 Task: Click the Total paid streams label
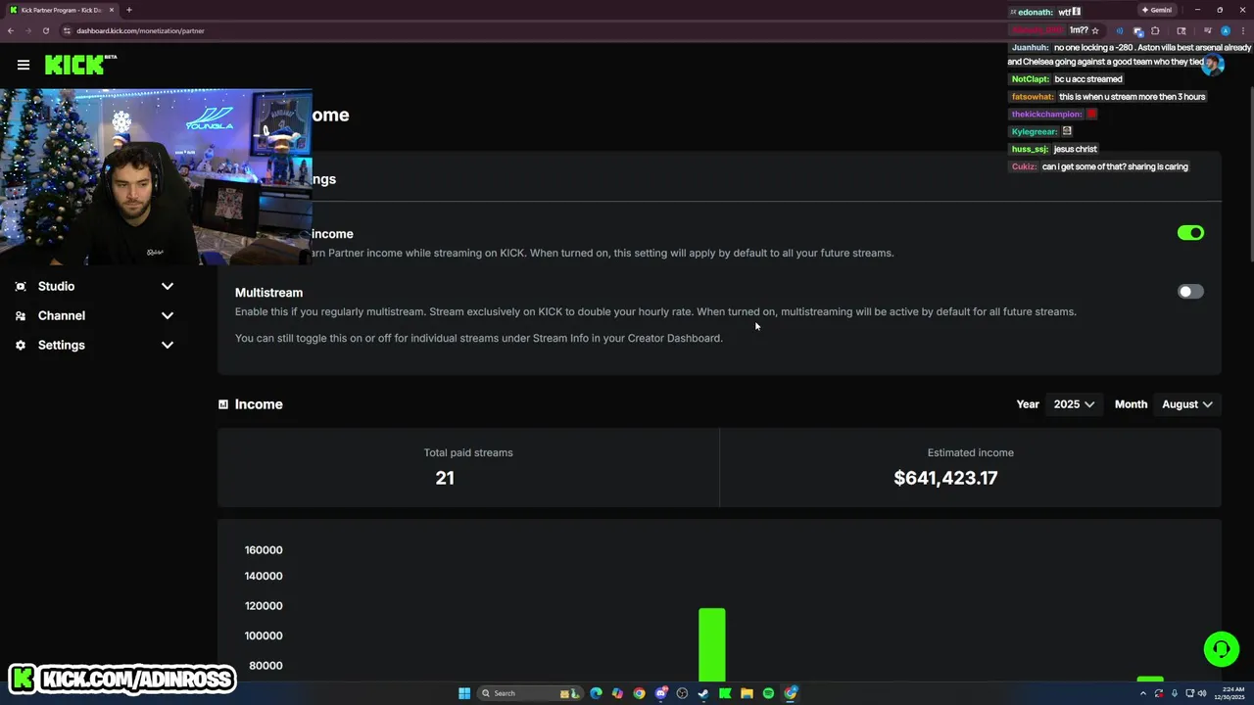[468, 452]
